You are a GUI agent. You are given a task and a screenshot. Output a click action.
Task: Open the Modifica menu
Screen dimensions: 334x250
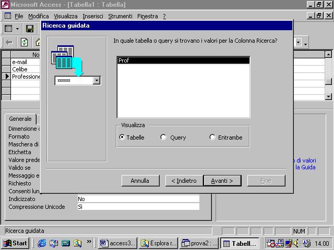click(x=39, y=16)
